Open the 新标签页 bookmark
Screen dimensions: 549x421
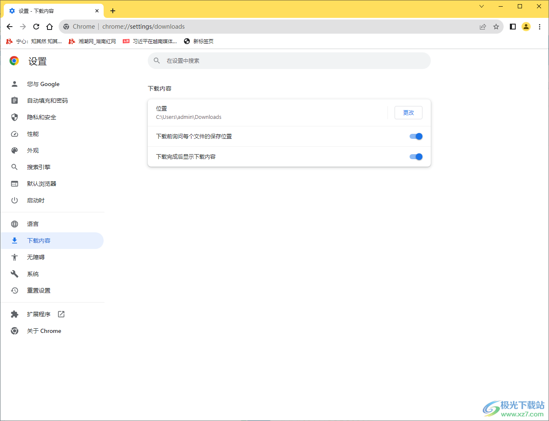(x=199, y=42)
